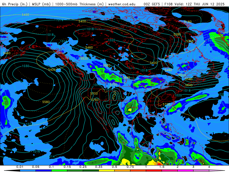Click the 994 low pressure isobar label
This screenshot has height=172, width=229.
pyautogui.click(x=217, y=58)
